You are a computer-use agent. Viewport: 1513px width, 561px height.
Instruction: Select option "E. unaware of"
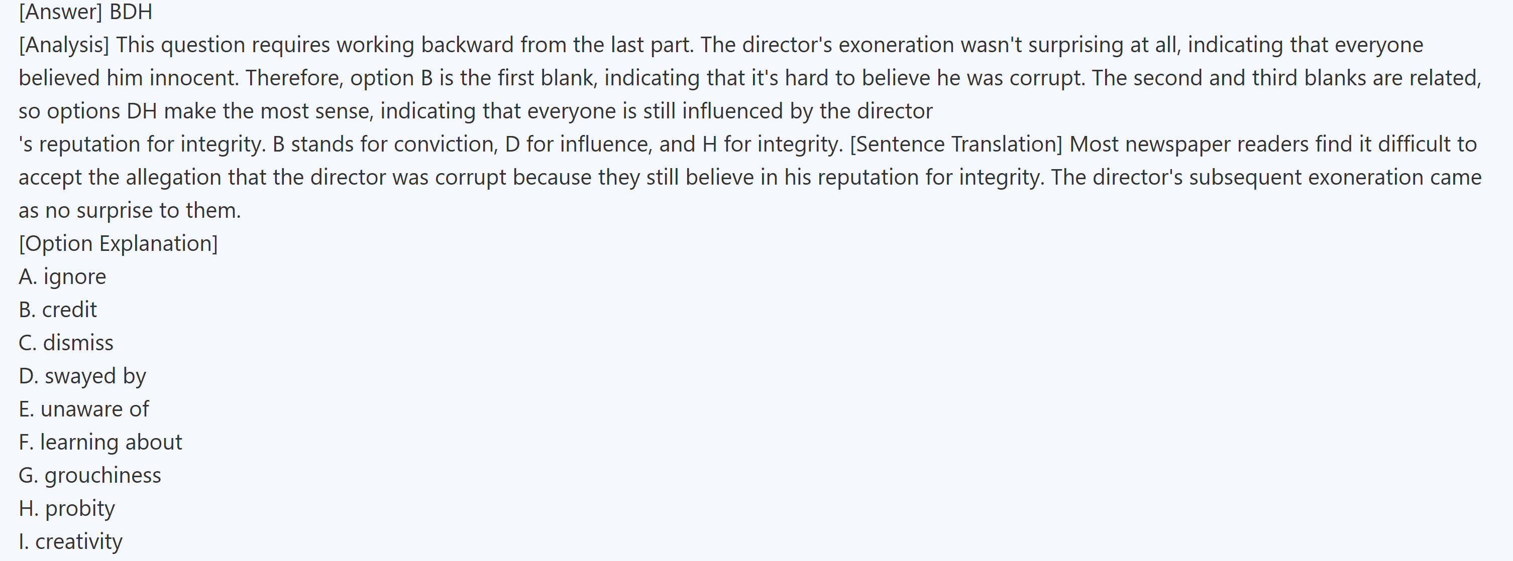[83, 409]
